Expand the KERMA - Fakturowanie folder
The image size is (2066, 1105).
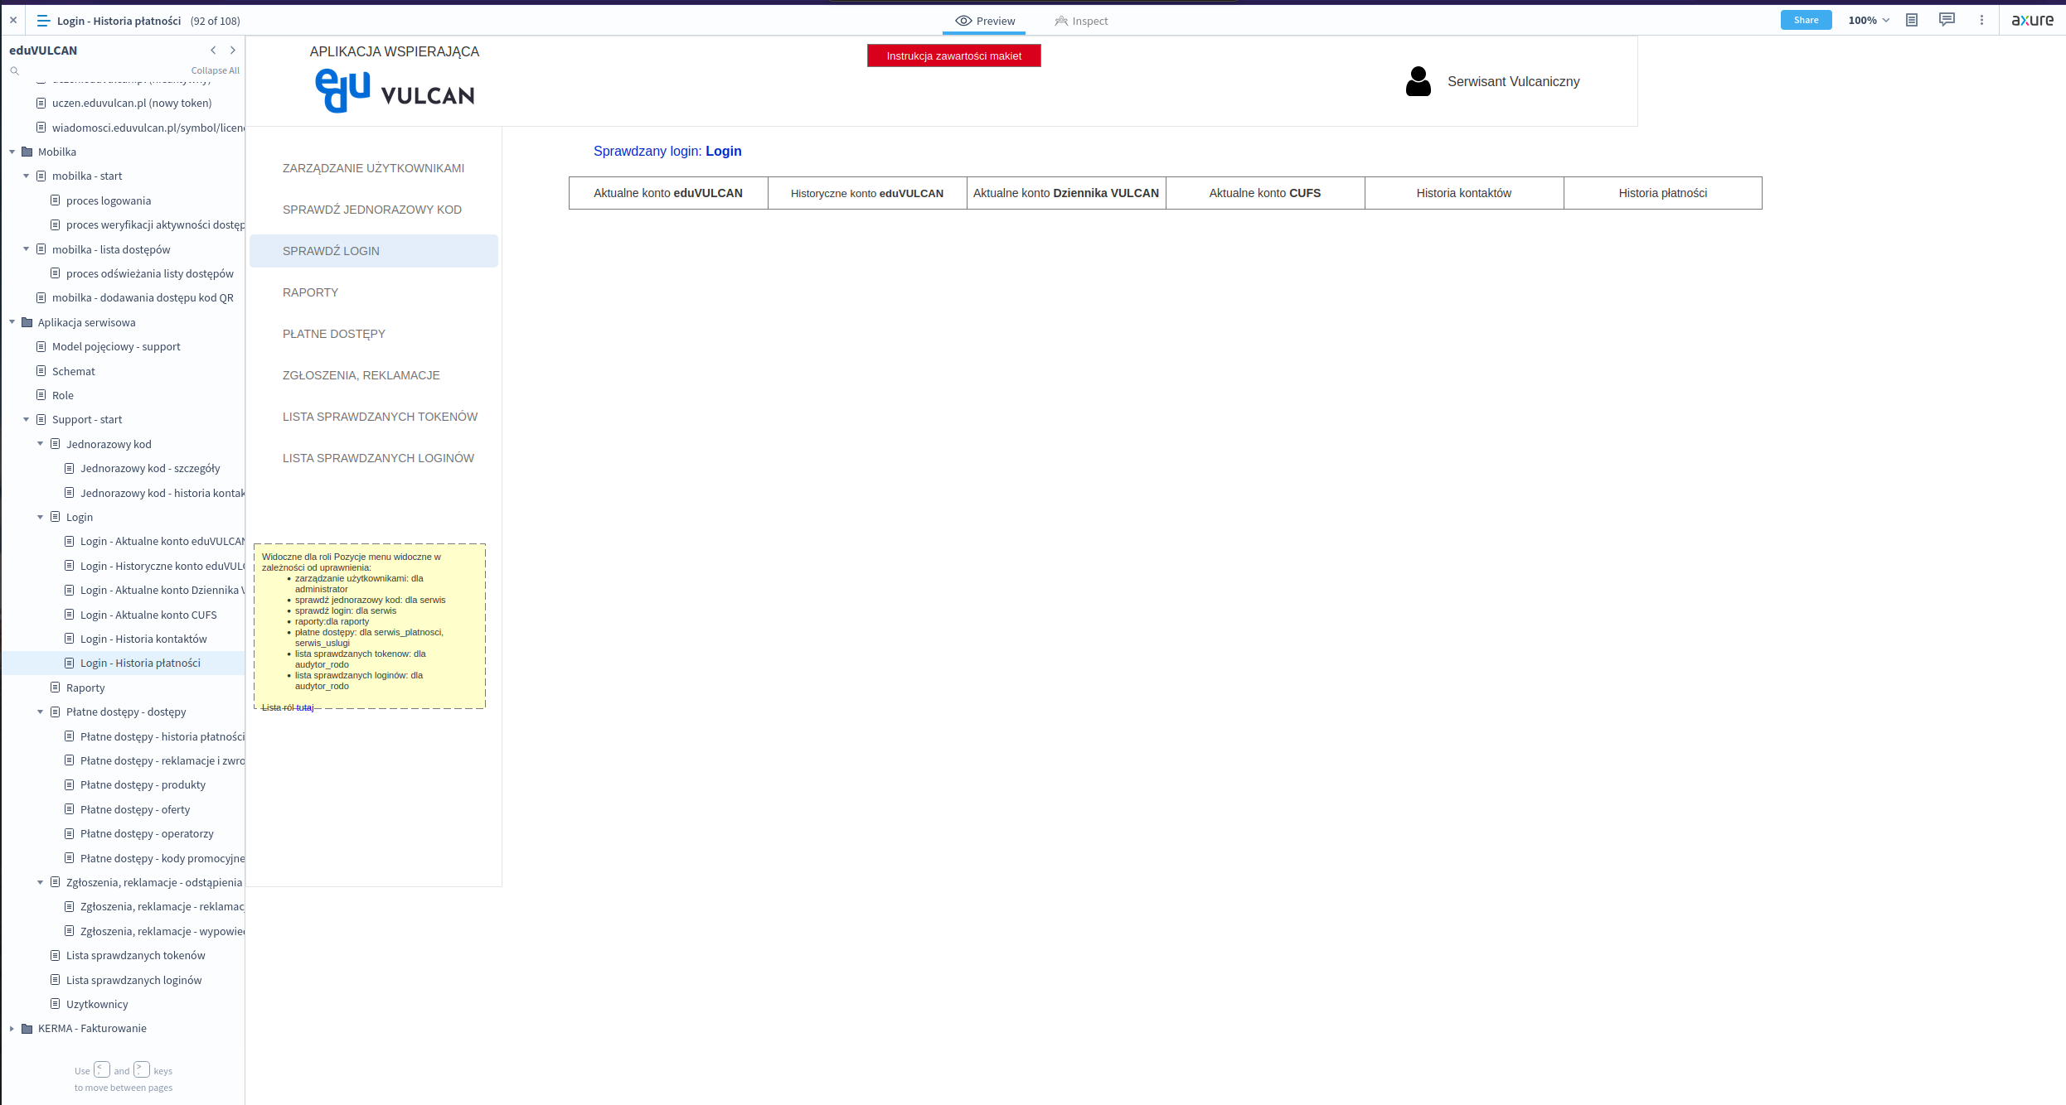pyautogui.click(x=12, y=1029)
